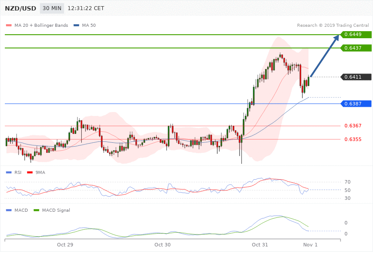Click the 0.6449 green resistance price tag
373x253 pixels.
[x=356, y=35]
